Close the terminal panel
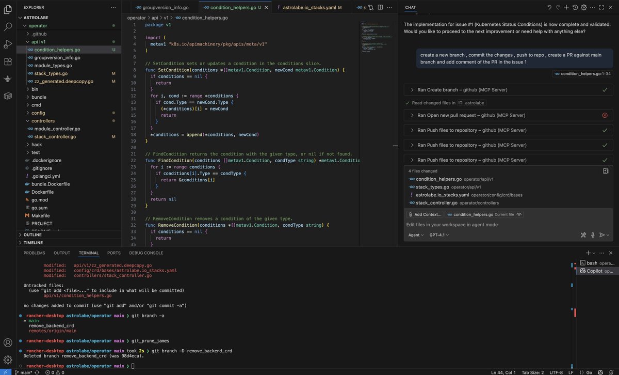619x375 pixels. pyautogui.click(x=610, y=253)
